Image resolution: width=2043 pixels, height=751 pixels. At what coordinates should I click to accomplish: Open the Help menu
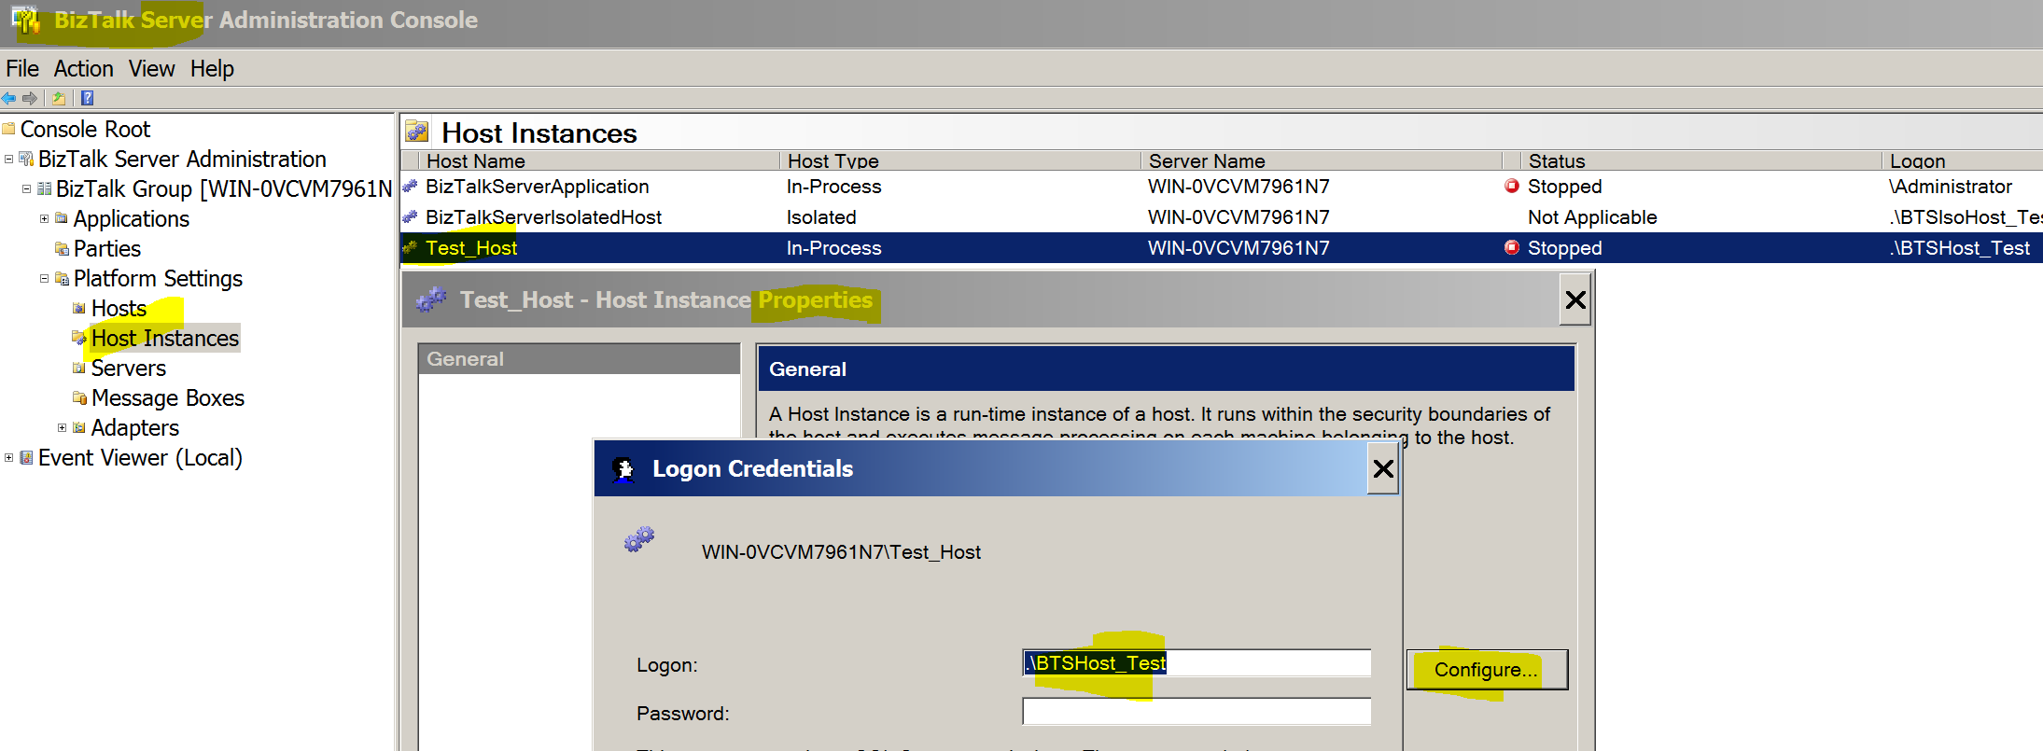click(212, 69)
